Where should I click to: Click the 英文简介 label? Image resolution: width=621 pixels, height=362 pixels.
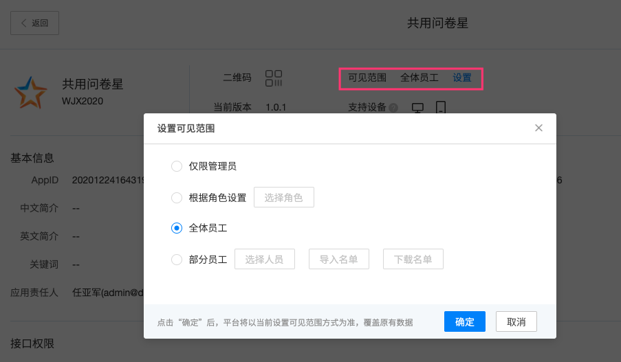[39, 236]
